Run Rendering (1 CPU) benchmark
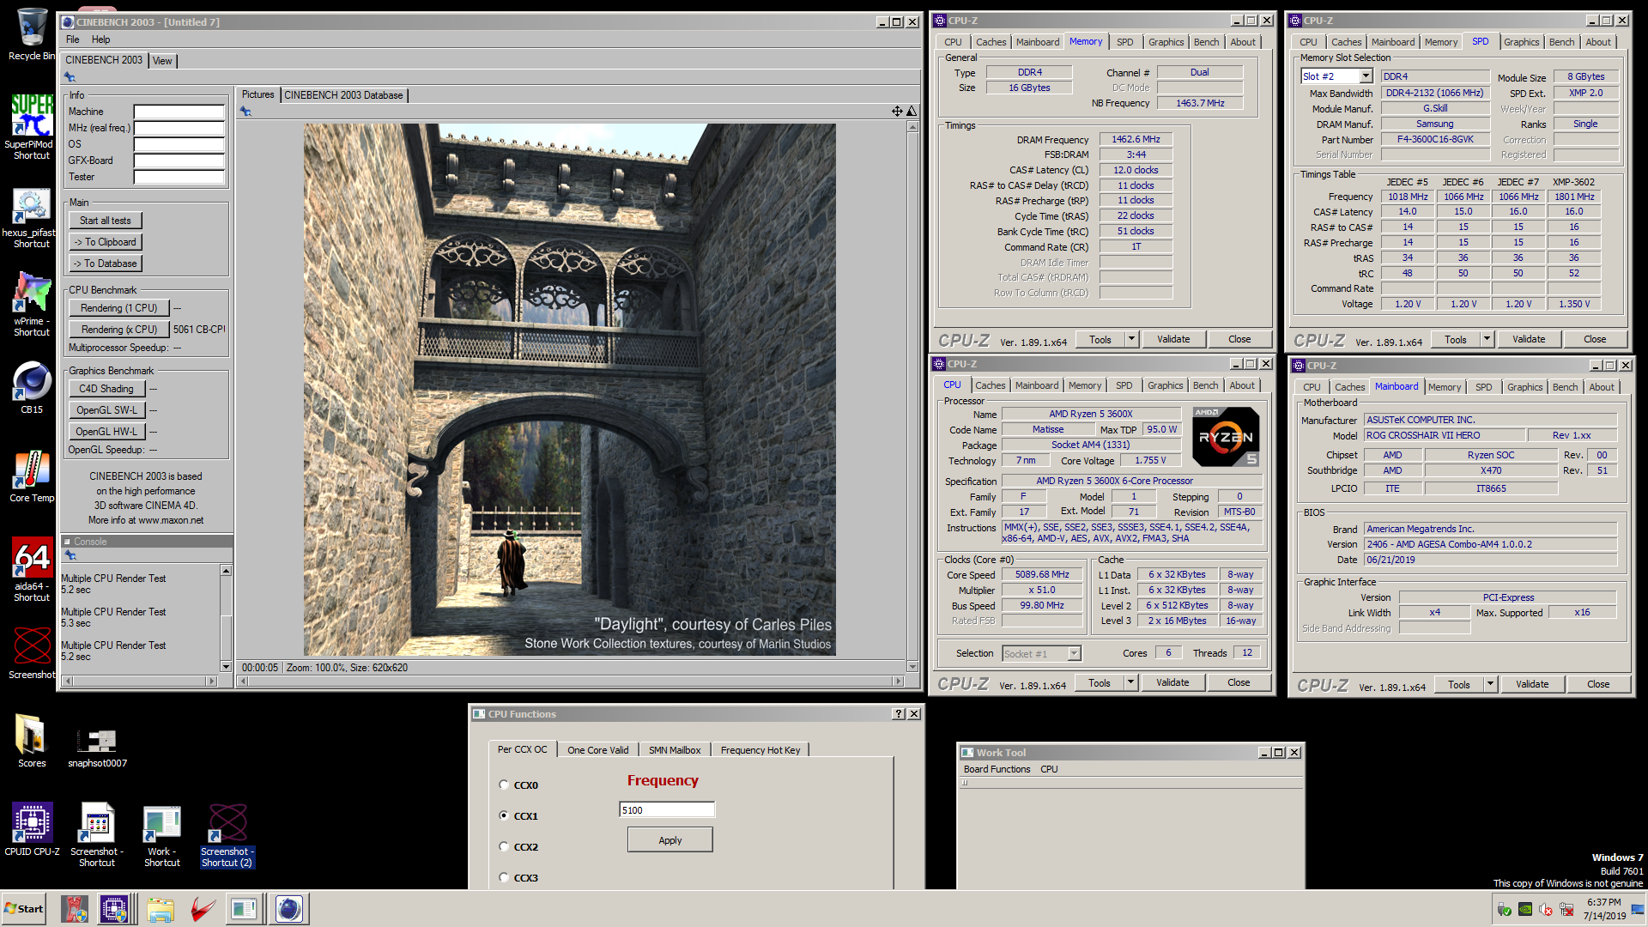The image size is (1648, 927). coord(118,308)
